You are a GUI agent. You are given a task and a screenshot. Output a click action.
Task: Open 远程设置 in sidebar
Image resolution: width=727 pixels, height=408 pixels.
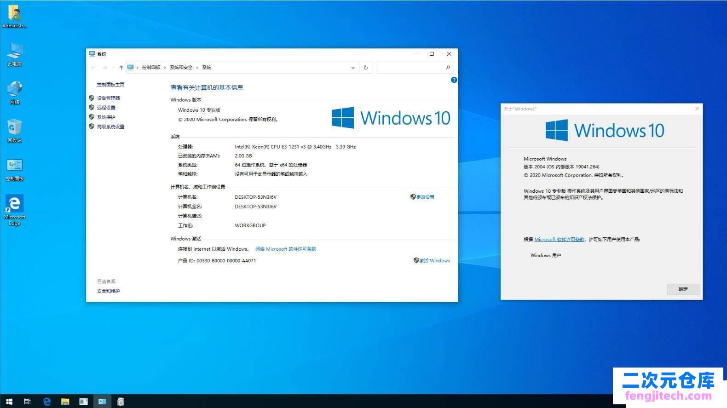(x=106, y=108)
